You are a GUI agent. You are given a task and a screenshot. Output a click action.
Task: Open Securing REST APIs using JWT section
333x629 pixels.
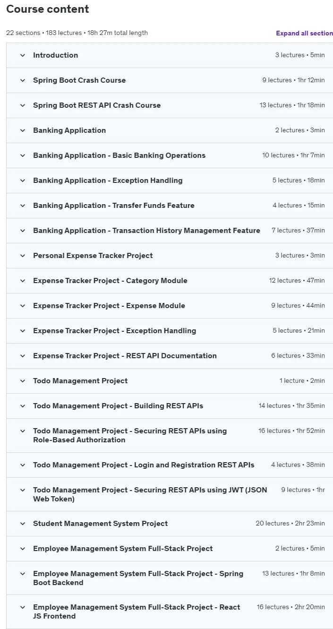pos(150,494)
